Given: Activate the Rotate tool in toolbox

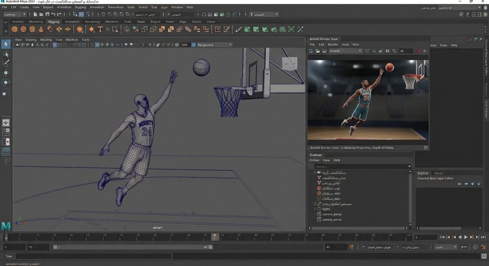Looking at the screenshot, I should (x=6, y=82).
